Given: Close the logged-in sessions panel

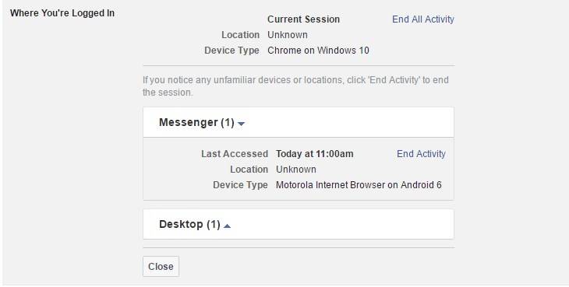Looking at the screenshot, I should (161, 266).
